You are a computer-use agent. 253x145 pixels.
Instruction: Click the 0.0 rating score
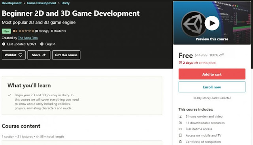(15, 31)
